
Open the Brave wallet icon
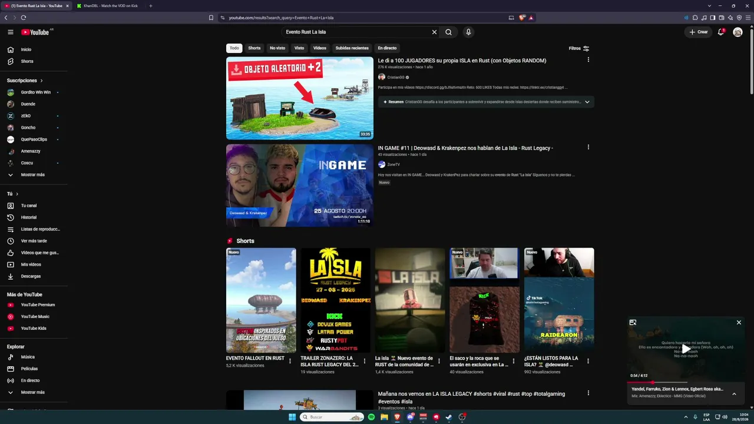722,18
